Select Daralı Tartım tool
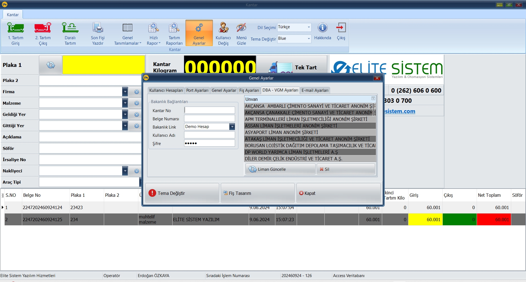This screenshot has height=282, width=526. point(70,33)
